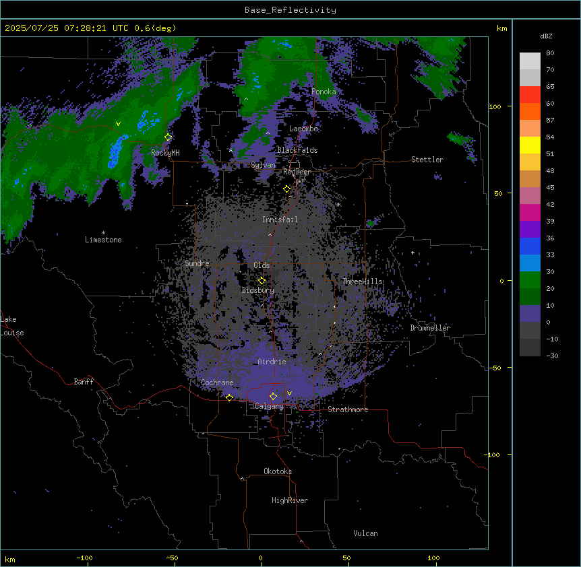Viewport: 581px width, 567px height.
Task: Click the 0 dBZ purple legend swatch
Action: tap(530, 314)
